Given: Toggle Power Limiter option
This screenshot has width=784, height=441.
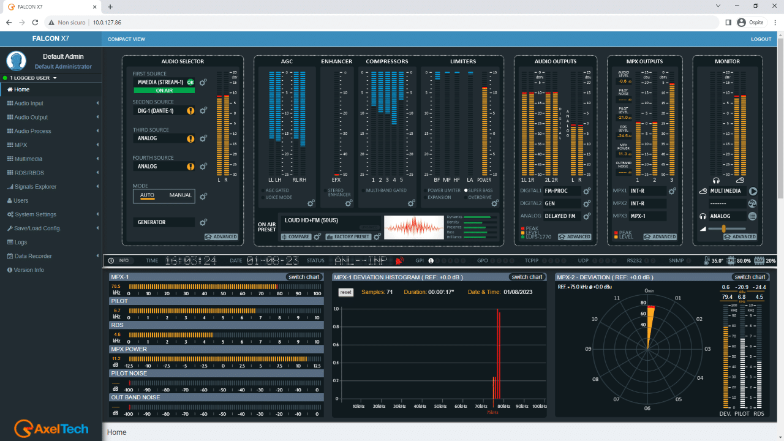Looking at the screenshot, I should tap(442, 190).
